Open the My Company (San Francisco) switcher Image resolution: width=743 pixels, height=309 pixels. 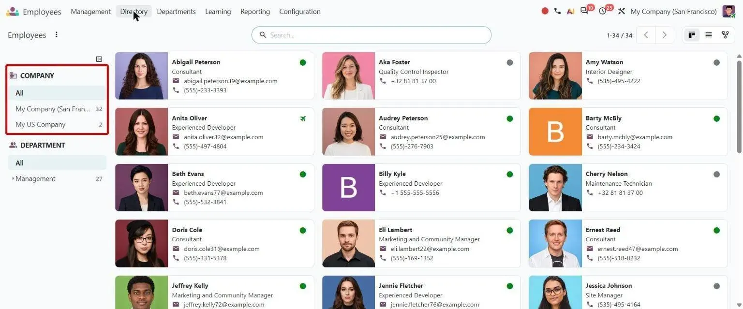[673, 12]
